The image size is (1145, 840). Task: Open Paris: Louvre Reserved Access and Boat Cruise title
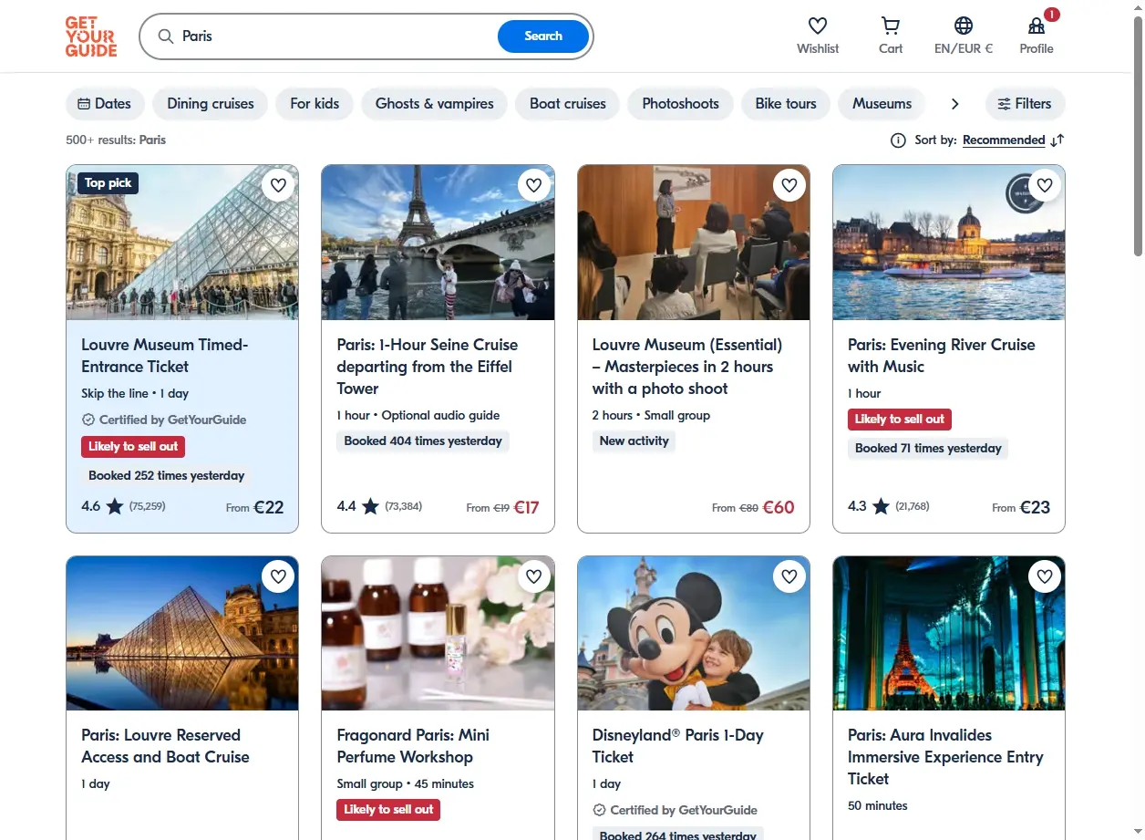coord(165,746)
